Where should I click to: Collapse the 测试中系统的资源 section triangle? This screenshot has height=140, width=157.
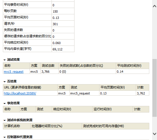pyautogui.click(x=5, y=120)
